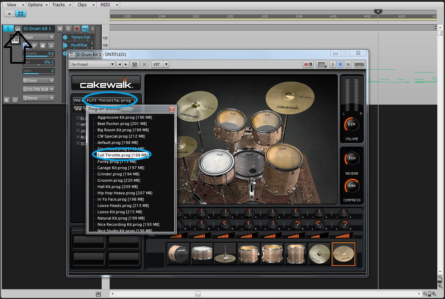Arm record on SI-Drum Kit 1 track
This screenshot has height=299, width=445.
pyautogui.click(x=76, y=29)
